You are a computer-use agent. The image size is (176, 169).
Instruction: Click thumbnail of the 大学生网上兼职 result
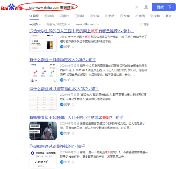pos(43,44)
